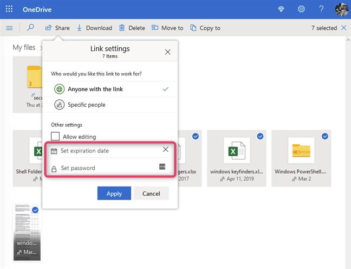Click the lock icon beside Set password
Viewport: 351px width, 269px height.
click(54, 169)
